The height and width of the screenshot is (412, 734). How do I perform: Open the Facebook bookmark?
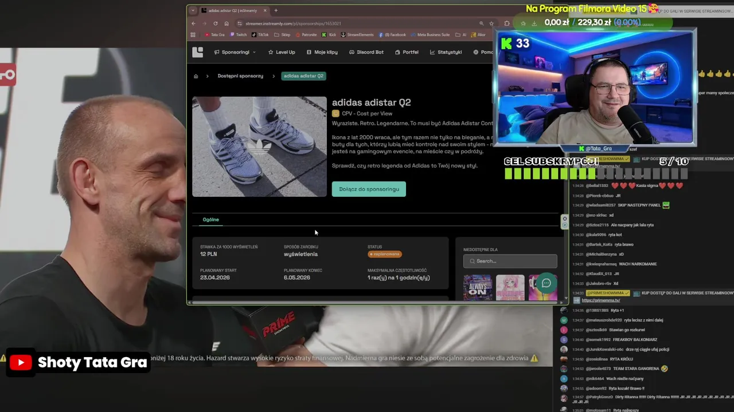tap(393, 35)
